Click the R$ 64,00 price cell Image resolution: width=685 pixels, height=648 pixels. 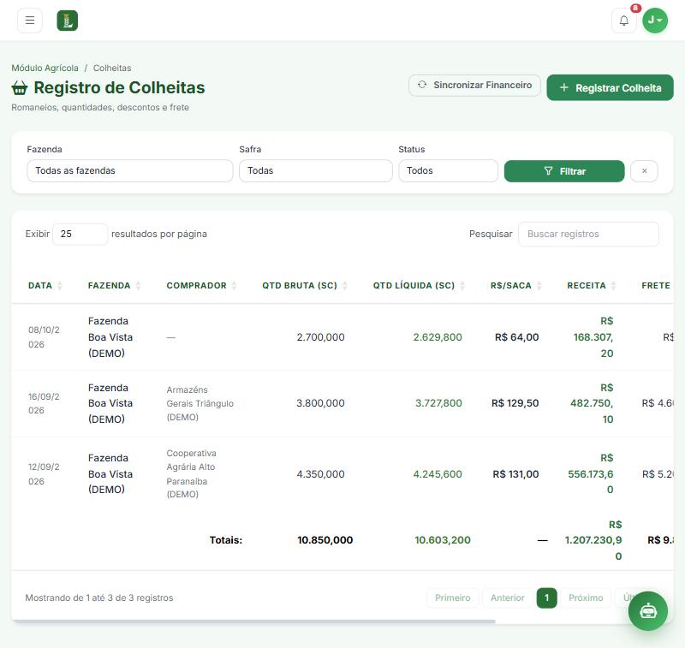[x=517, y=337]
